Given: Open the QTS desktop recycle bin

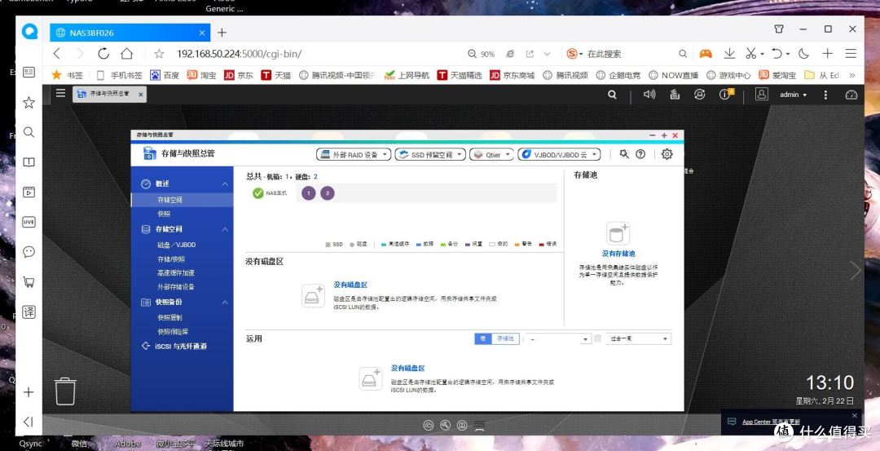Looking at the screenshot, I should click(x=65, y=391).
